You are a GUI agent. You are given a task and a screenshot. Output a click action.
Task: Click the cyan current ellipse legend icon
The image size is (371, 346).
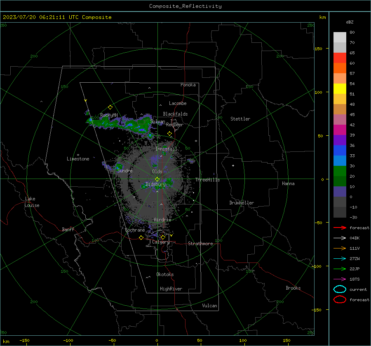coord(340,289)
